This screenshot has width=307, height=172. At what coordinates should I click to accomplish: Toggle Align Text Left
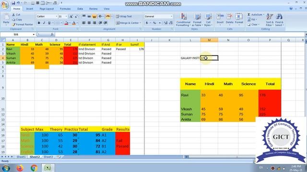(x=84, y=23)
